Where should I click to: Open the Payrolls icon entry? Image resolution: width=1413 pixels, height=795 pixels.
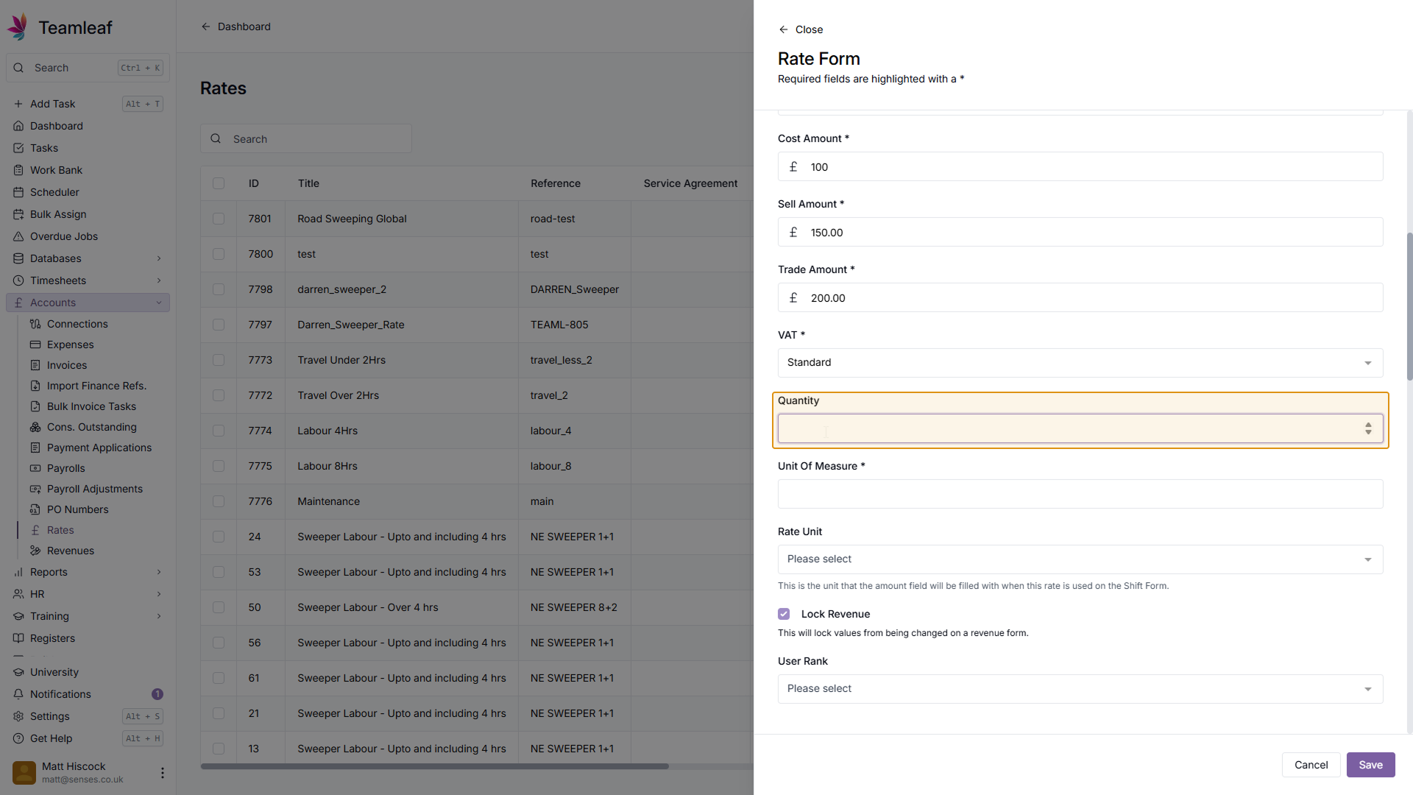point(35,468)
